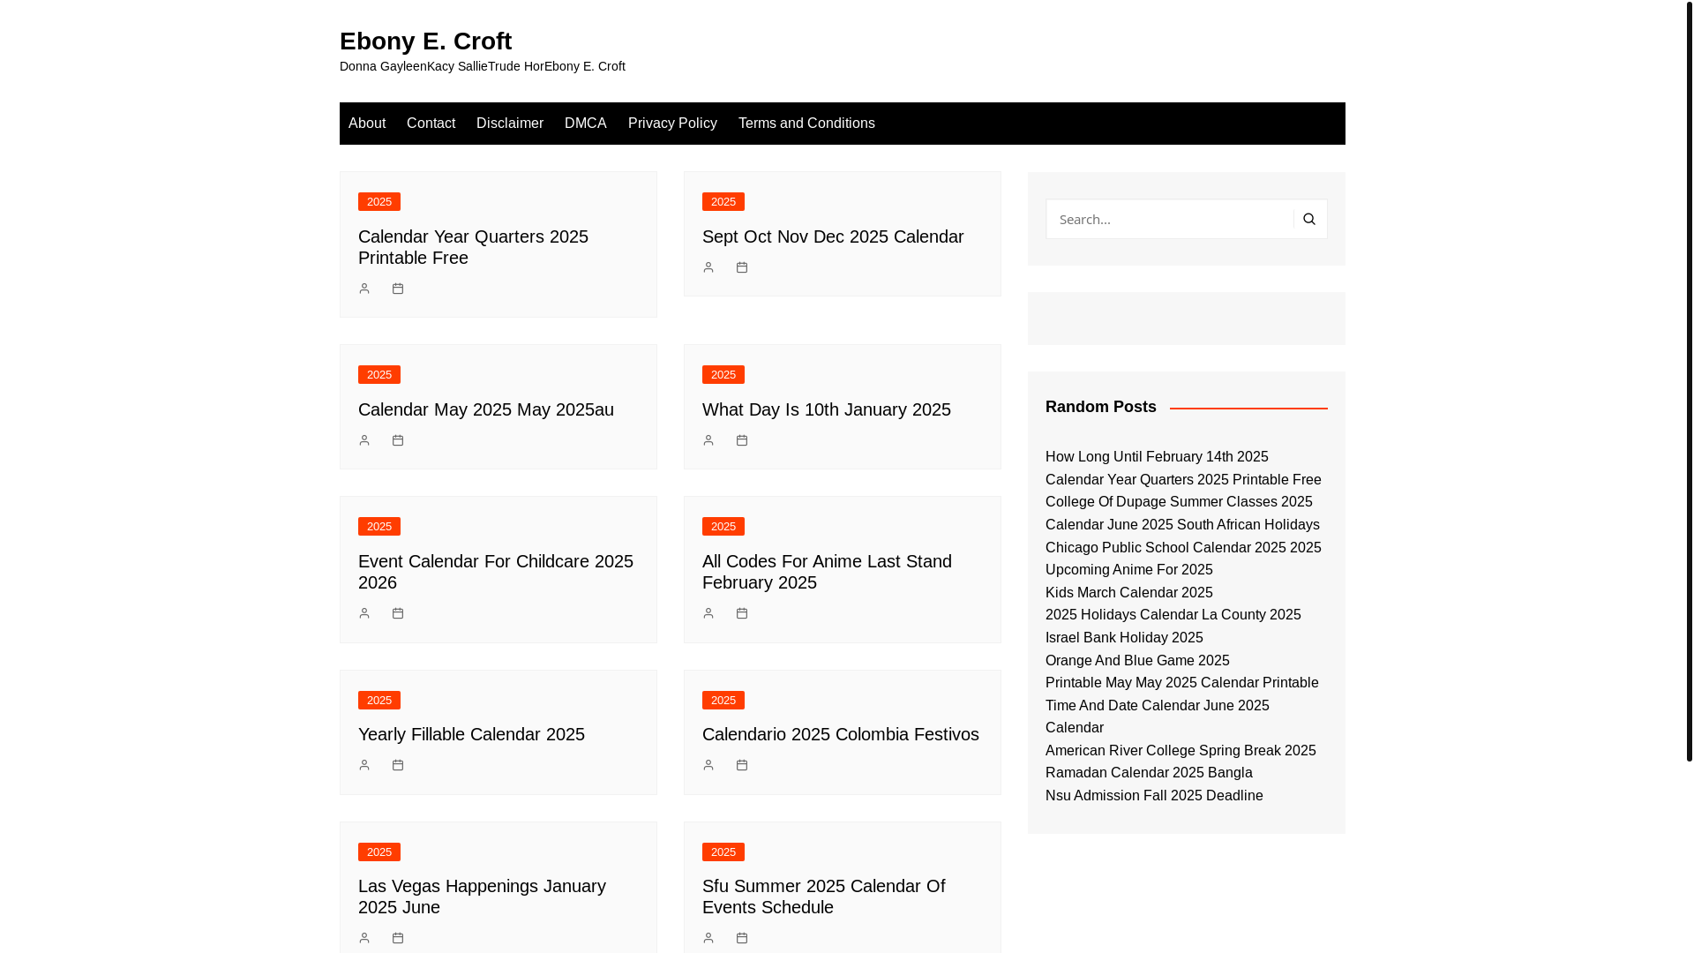The width and height of the screenshot is (1694, 953).
Task: Open All Codes For Anime Last Stand post
Action: [827, 572]
